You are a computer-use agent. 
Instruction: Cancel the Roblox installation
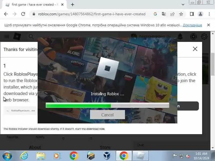pyautogui.click(x=107, y=115)
